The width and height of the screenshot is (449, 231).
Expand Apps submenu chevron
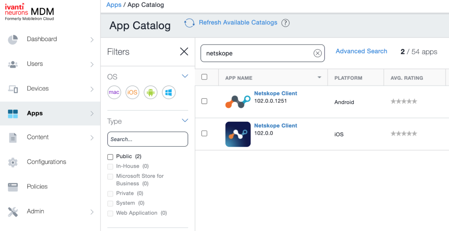tap(92, 114)
